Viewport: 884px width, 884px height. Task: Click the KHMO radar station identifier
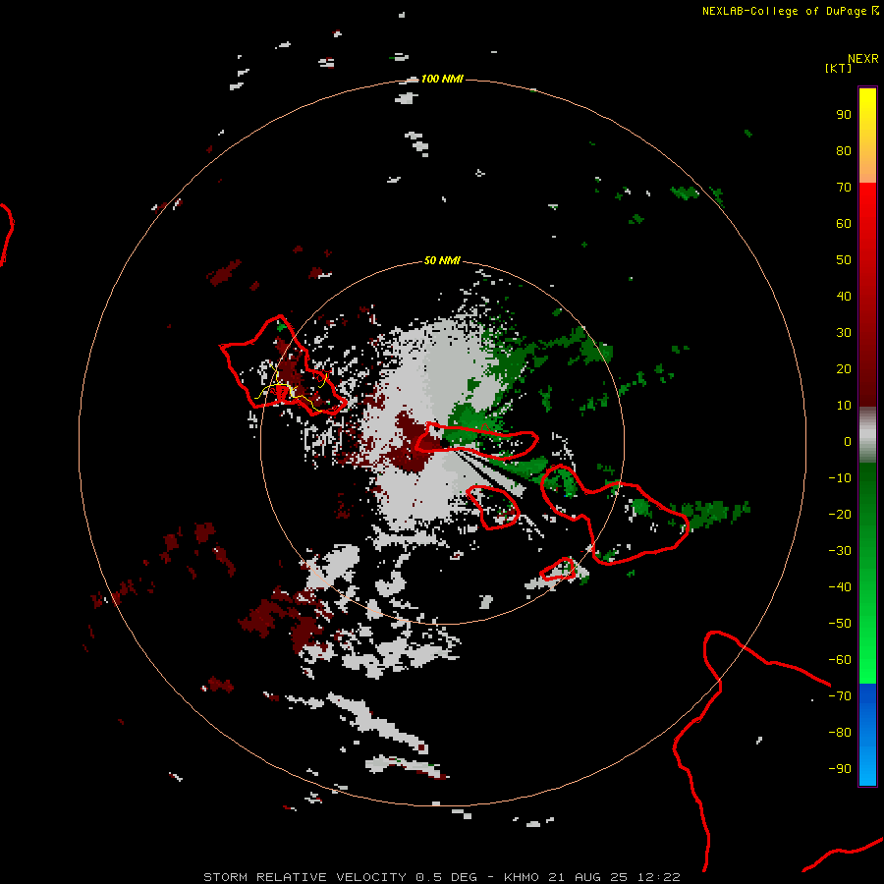point(523,877)
